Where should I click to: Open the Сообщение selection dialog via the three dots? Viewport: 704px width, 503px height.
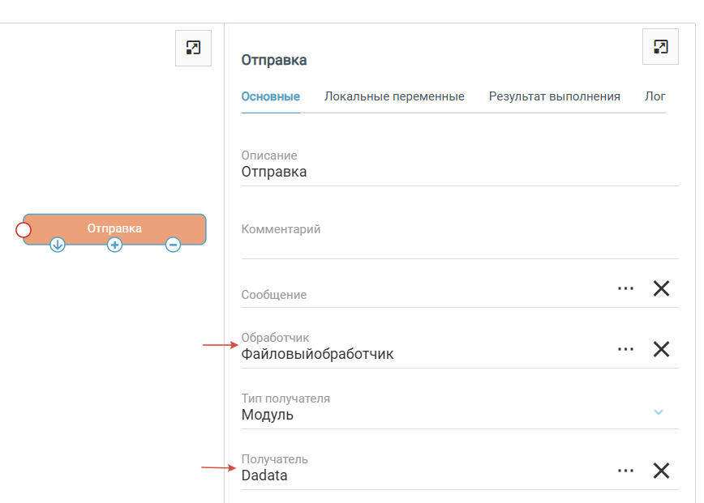pyautogui.click(x=625, y=288)
